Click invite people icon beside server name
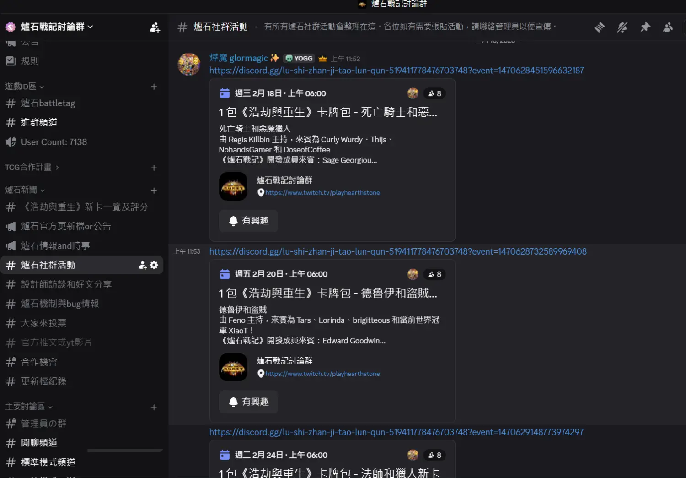The width and height of the screenshot is (686, 478). tap(155, 27)
